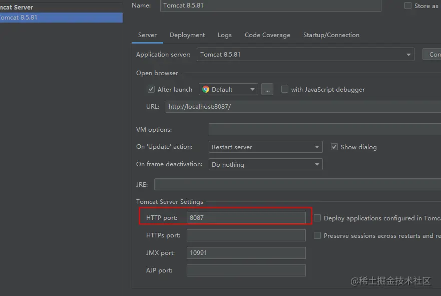Switch to the Deployment tab

tap(187, 35)
